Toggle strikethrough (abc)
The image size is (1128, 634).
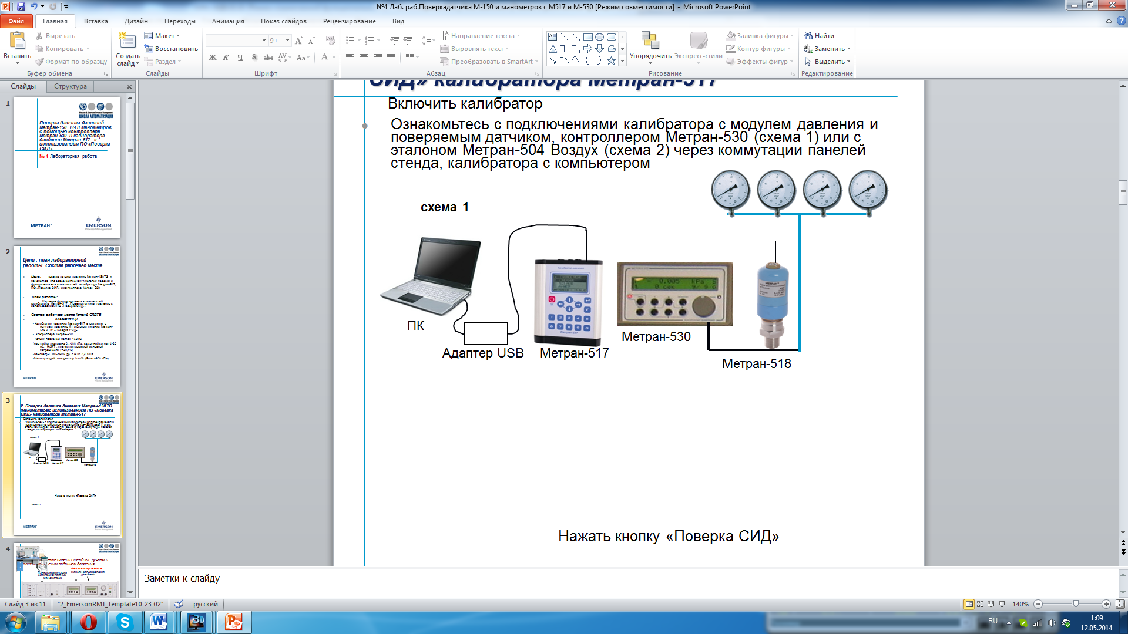(268, 58)
